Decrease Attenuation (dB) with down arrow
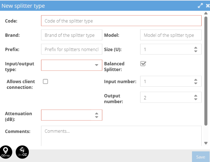 pyautogui.click(x=97, y=117)
